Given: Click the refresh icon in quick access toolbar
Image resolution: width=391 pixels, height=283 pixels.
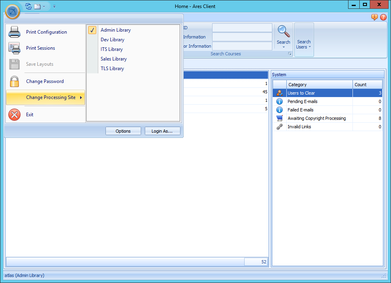Looking at the screenshot, I should click(x=28, y=6).
